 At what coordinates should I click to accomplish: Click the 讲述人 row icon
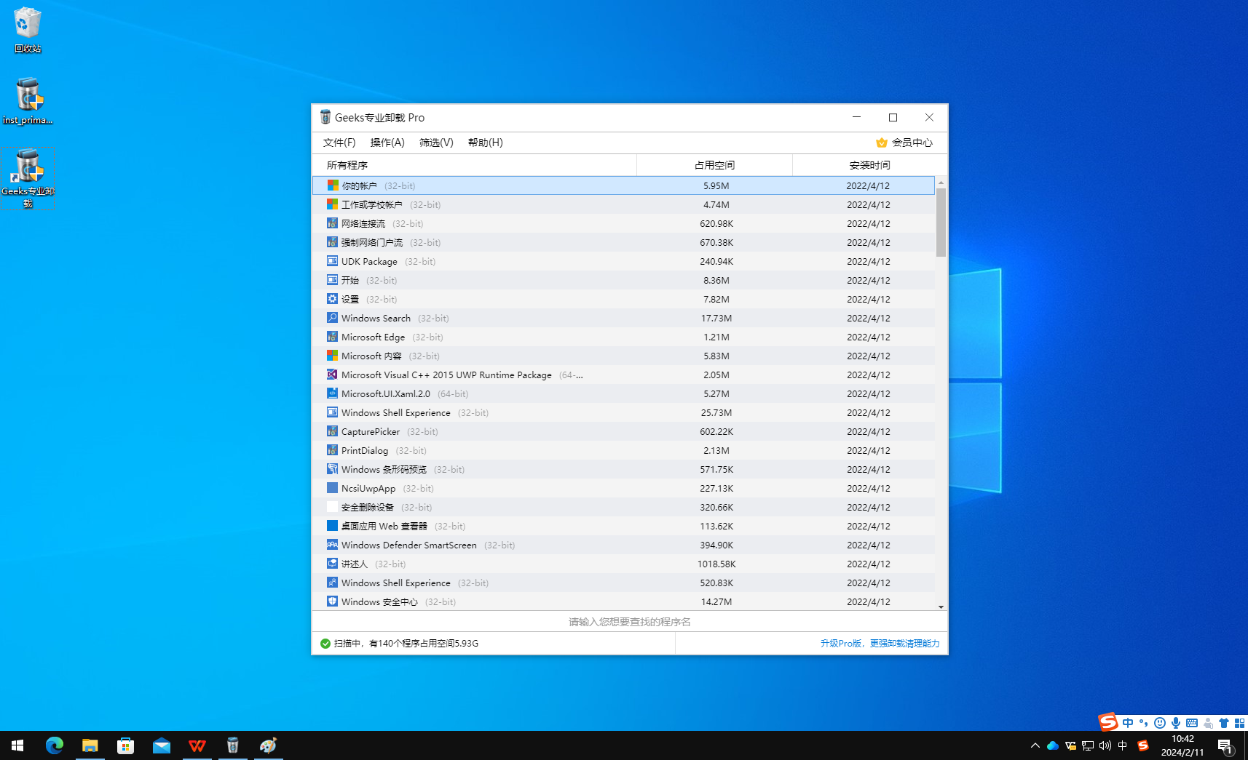[332, 564]
